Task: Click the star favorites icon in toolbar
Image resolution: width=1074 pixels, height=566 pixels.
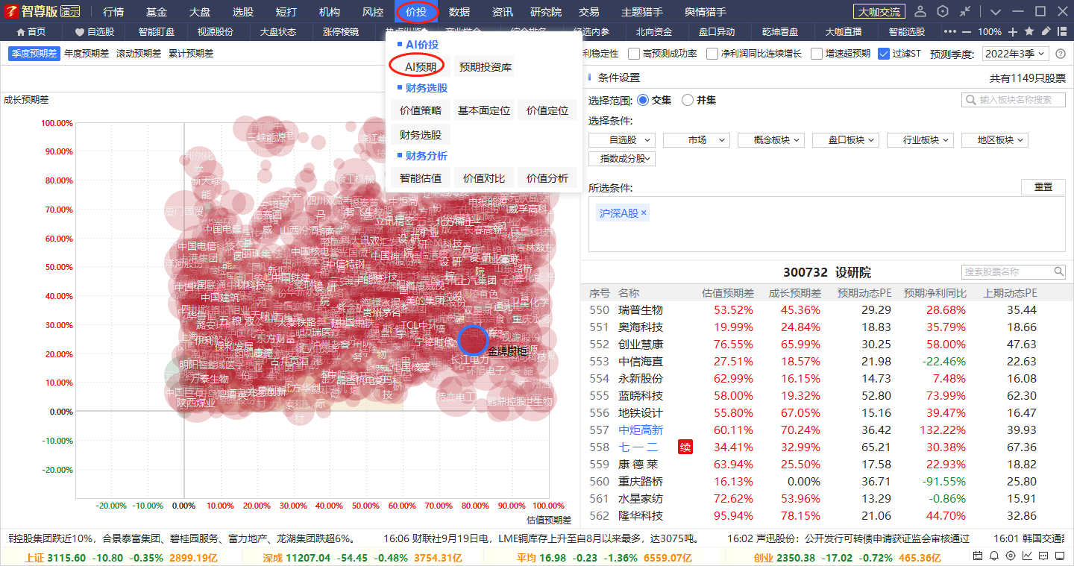Action: click(x=1029, y=32)
